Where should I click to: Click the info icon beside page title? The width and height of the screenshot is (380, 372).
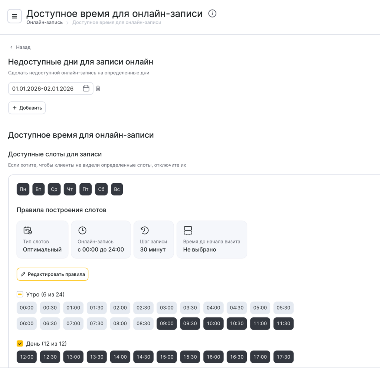(212, 14)
